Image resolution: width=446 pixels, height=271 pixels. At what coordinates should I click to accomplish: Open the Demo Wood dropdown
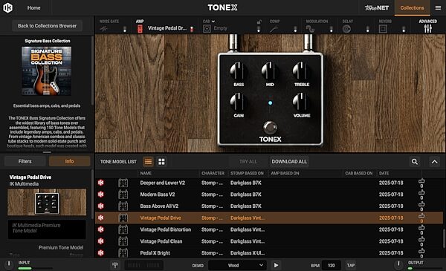pos(238,265)
